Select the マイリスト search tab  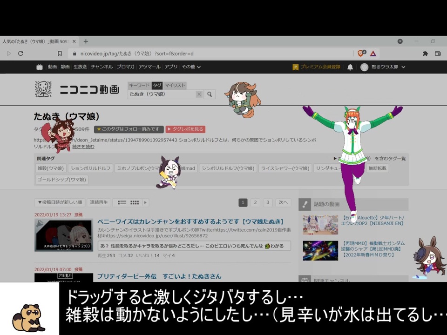(x=175, y=86)
